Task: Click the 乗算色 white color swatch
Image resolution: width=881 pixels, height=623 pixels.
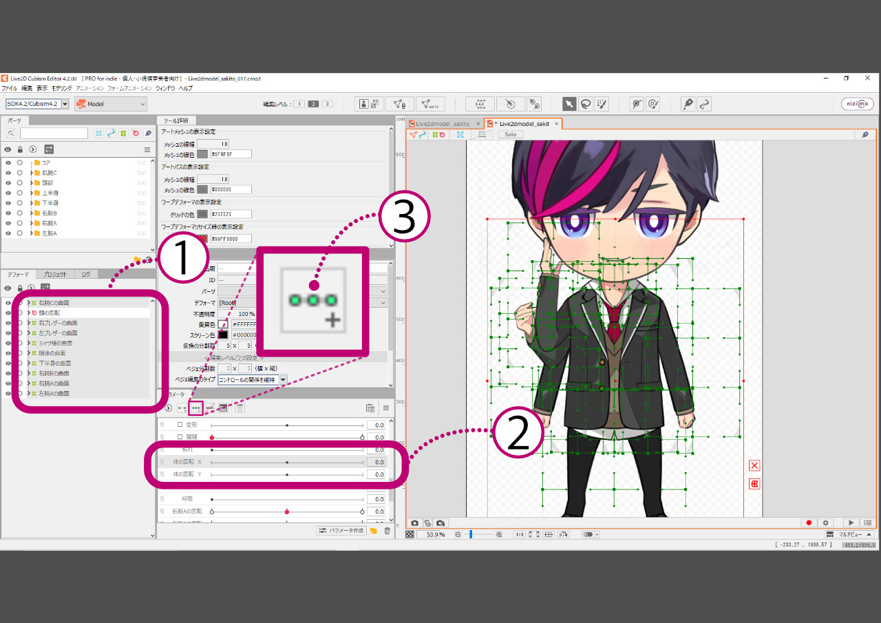Action: [223, 324]
